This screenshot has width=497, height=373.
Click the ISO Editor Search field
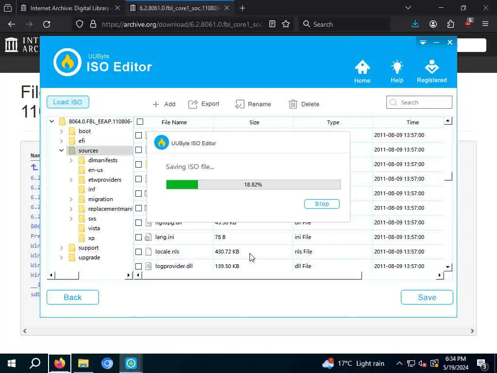[x=419, y=102]
